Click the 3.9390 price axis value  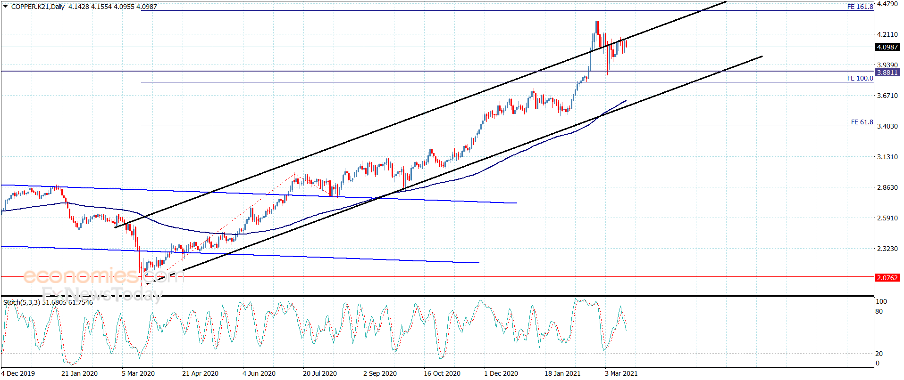tap(887, 65)
